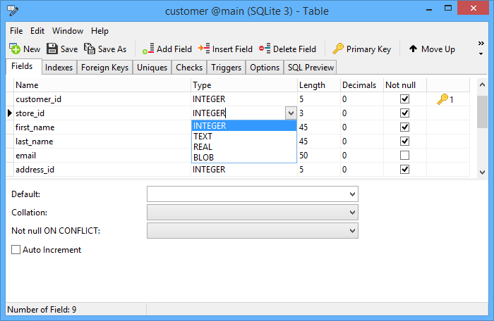
Task: Remove the field using Delete Field
Action: point(265,49)
